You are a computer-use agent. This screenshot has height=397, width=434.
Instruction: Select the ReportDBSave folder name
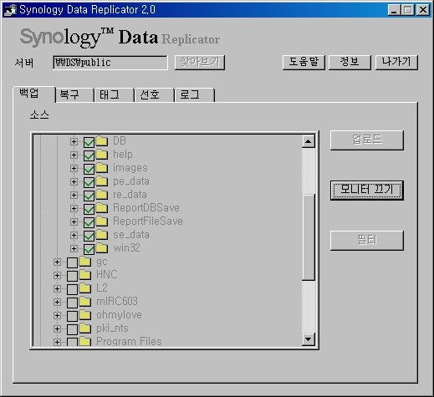click(146, 208)
